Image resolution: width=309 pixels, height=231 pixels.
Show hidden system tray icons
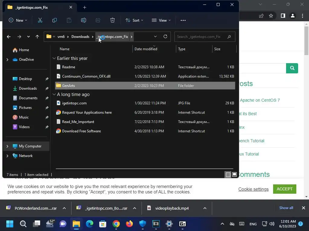tap(222, 224)
